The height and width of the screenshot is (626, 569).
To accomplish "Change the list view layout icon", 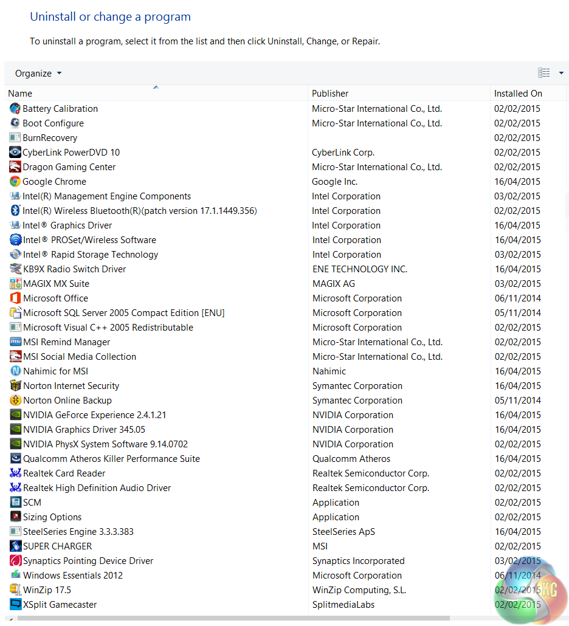I will pos(544,73).
